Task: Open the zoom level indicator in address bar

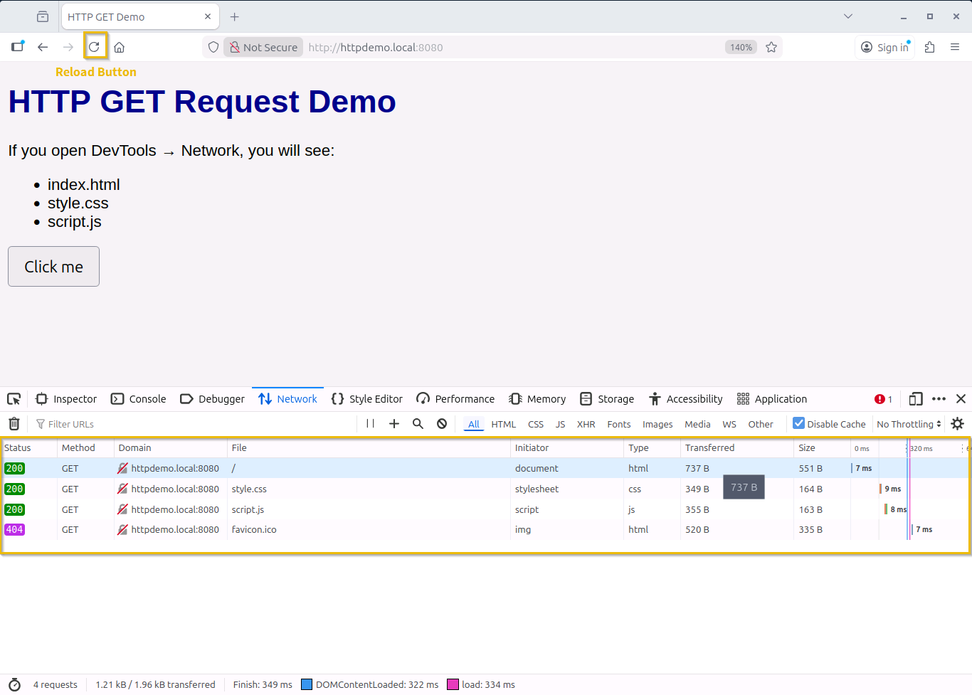Action: [x=740, y=46]
